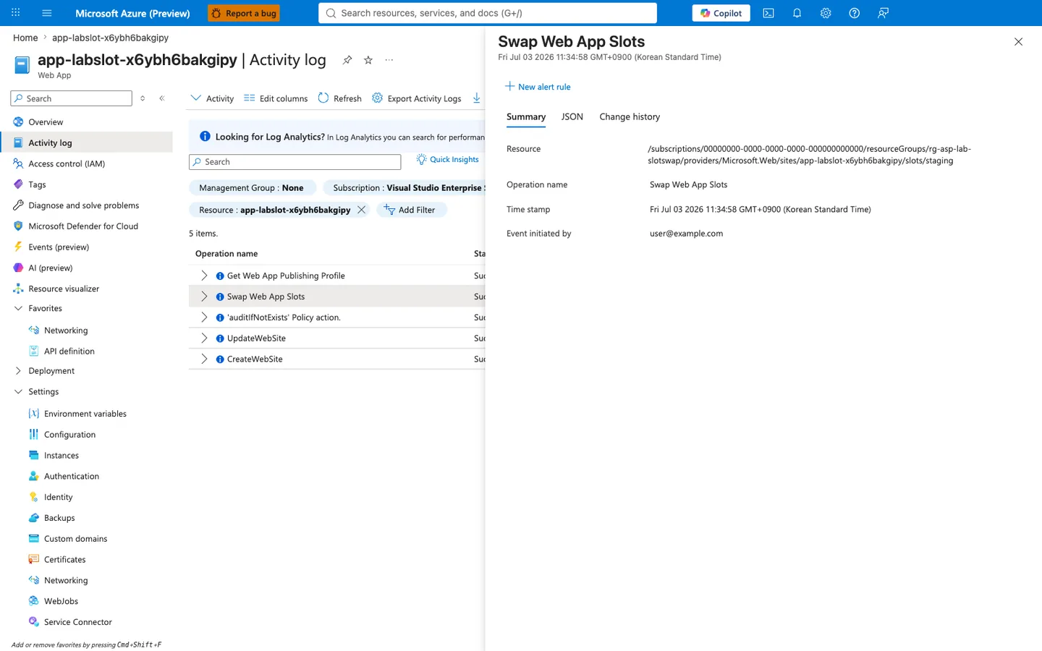Expand the Activity dropdown in toolbar

coord(212,98)
